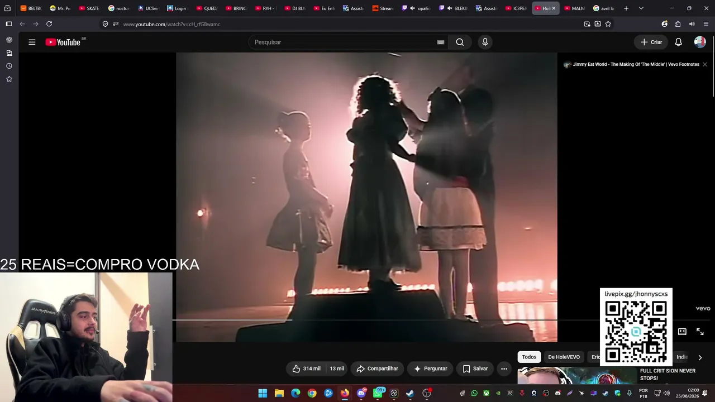Switch to the UCSvir browser tab
Image resolution: width=715 pixels, height=402 pixels.
[149, 8]
